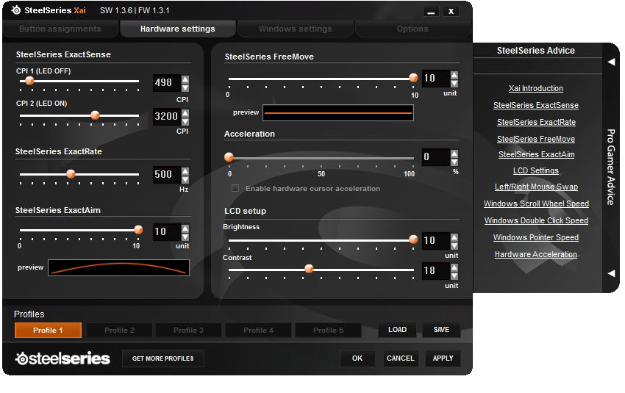The width and height of the screenshot is (625, 393).
Task: Increase LCD Contrast with up arrow
Action: pos(454,267)
